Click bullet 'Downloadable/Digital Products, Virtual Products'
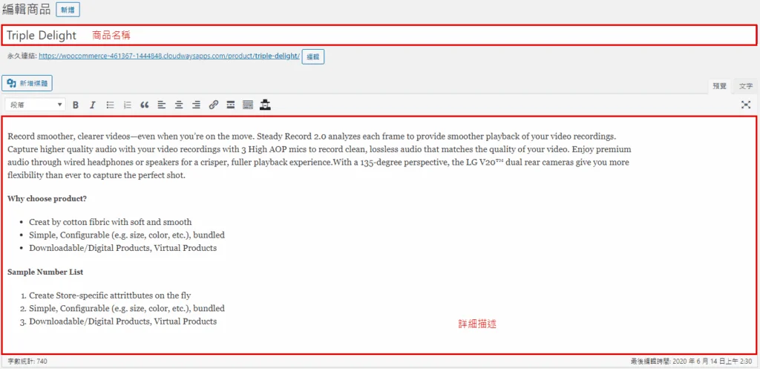760x369 pixels. [122, 248]
